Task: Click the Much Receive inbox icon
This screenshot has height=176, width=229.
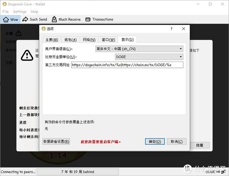Action: click(54, 19)
